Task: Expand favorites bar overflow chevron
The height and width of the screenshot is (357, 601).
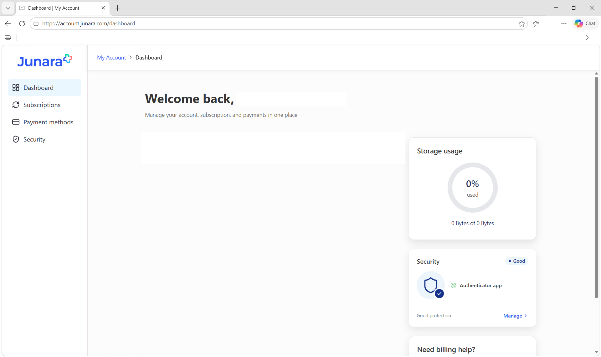Action: pyautogui.click(x=587, y=38)
